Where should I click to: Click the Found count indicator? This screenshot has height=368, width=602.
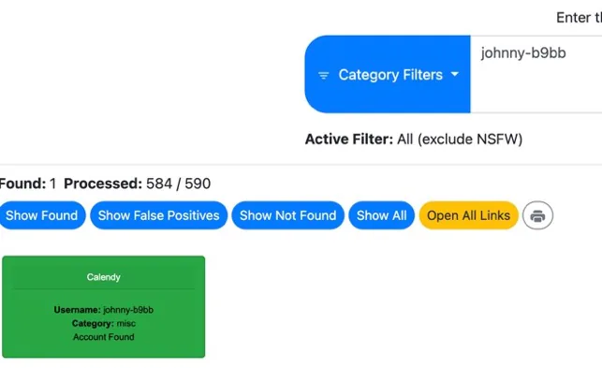tap(28, 184)
